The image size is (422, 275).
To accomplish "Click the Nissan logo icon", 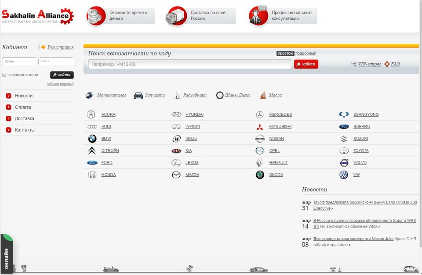I will pyautogui.click(x=260, y=139).
